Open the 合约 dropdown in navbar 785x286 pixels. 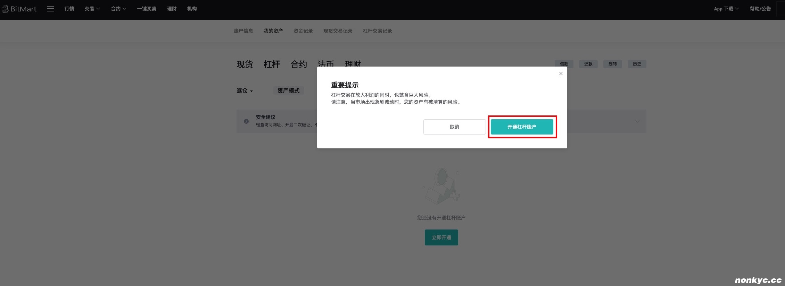tap(118, 9)
